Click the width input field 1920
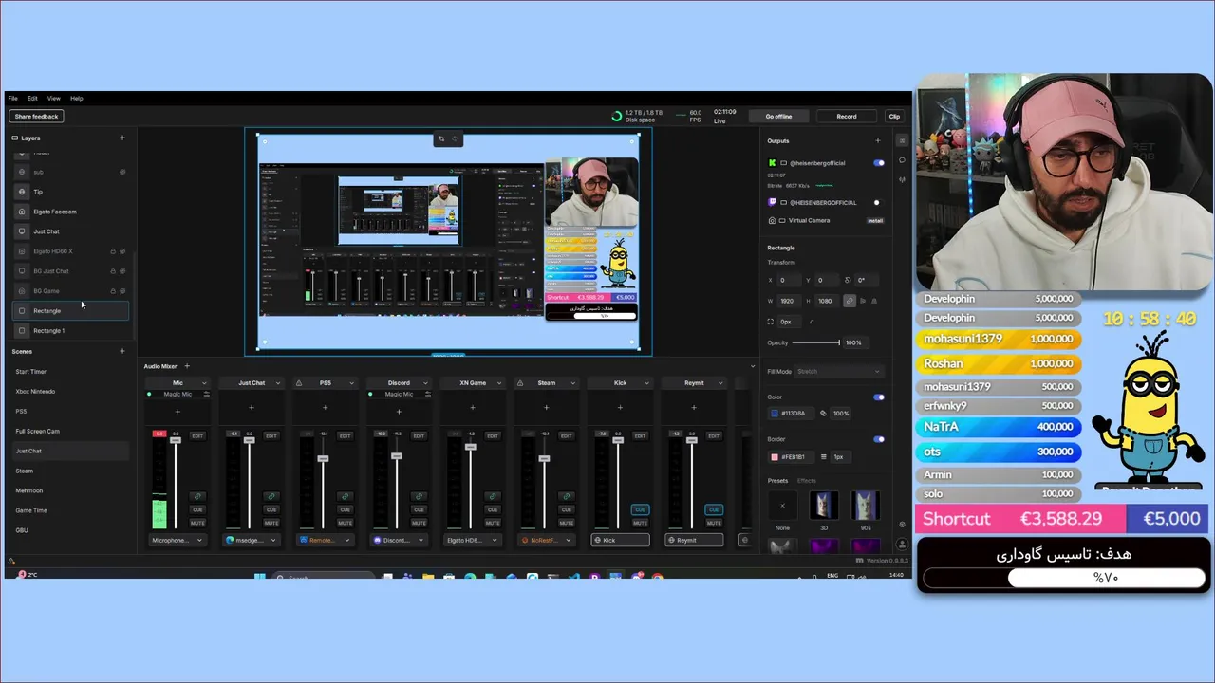Image resolution: width=1215 pixels, height=683 pixels. [789, 301]
